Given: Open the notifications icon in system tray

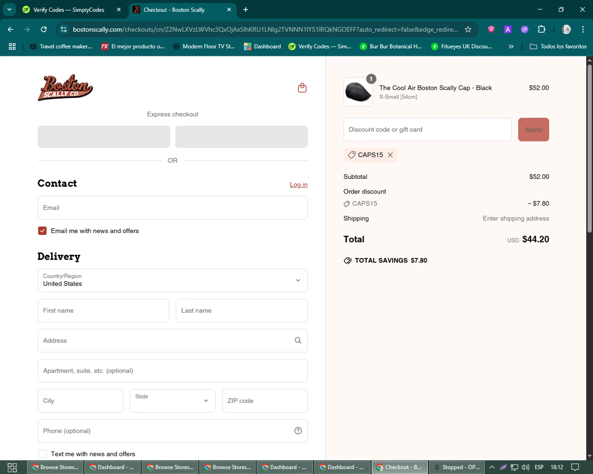Looking at the screenshot, I should (575, 467).
